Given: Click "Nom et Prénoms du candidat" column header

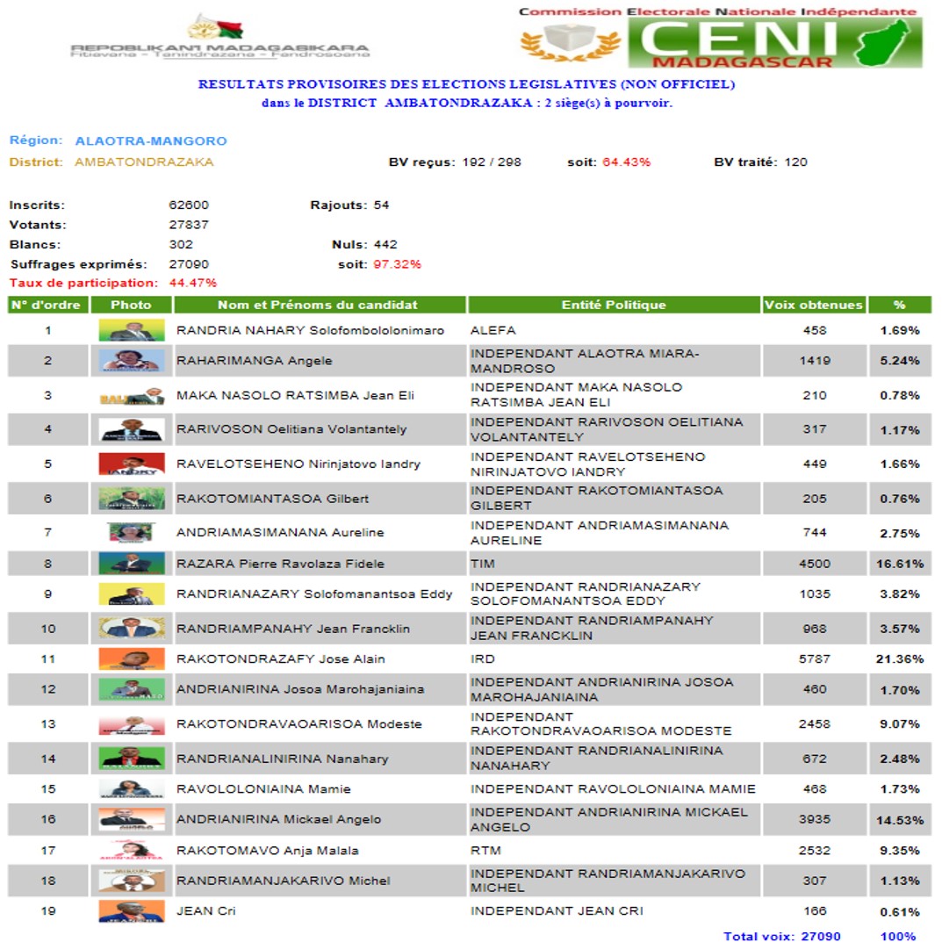Looking at the screenshot, I should pos(320,305).
